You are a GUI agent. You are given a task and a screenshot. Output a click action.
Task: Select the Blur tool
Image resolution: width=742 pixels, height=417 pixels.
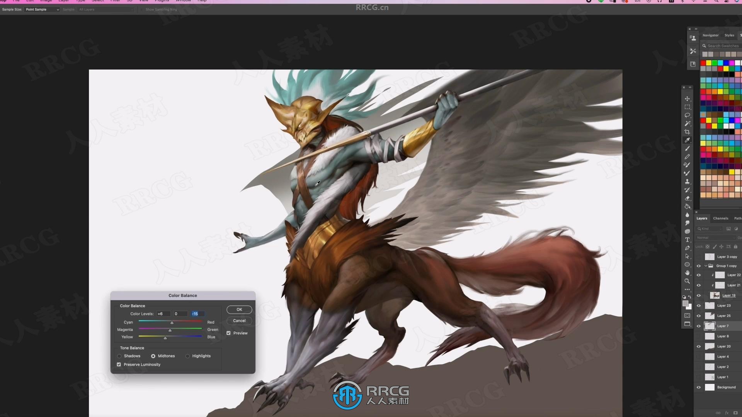coord(687,215)
